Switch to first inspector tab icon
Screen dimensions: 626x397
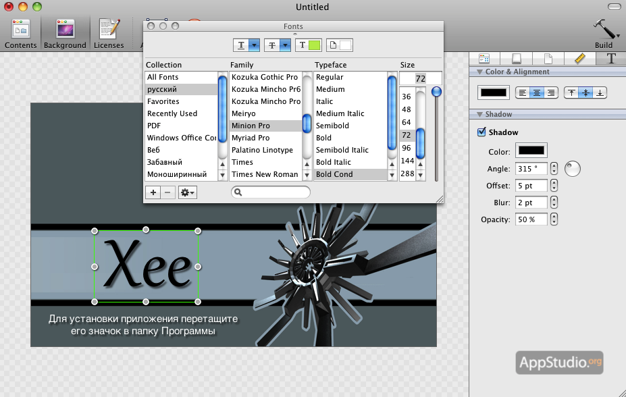484,59
